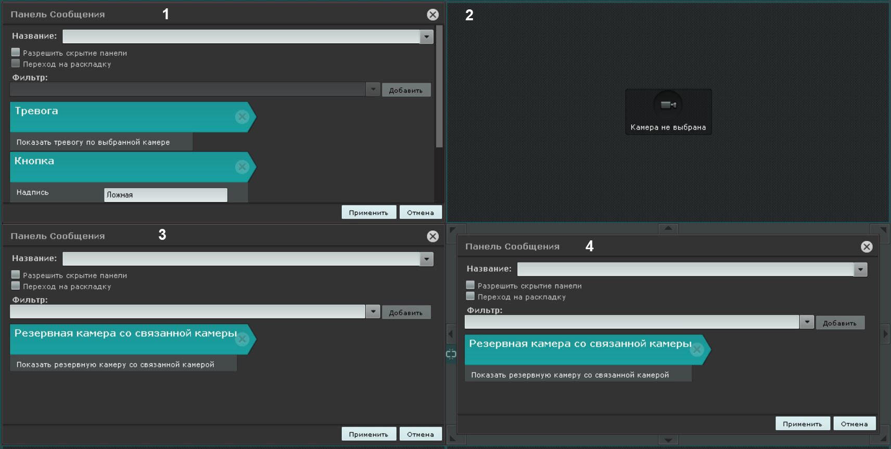
Task: Click the right arrow beside panel 4
Action: (x=885, y=333)
